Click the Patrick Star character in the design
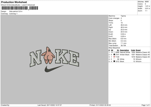Image resolution: width=151 pixels, height=107 pixels. (x=48, y=55)
